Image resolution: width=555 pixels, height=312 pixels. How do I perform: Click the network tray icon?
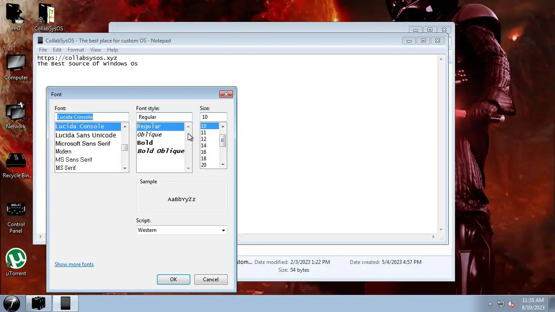[x=501, y=304]
